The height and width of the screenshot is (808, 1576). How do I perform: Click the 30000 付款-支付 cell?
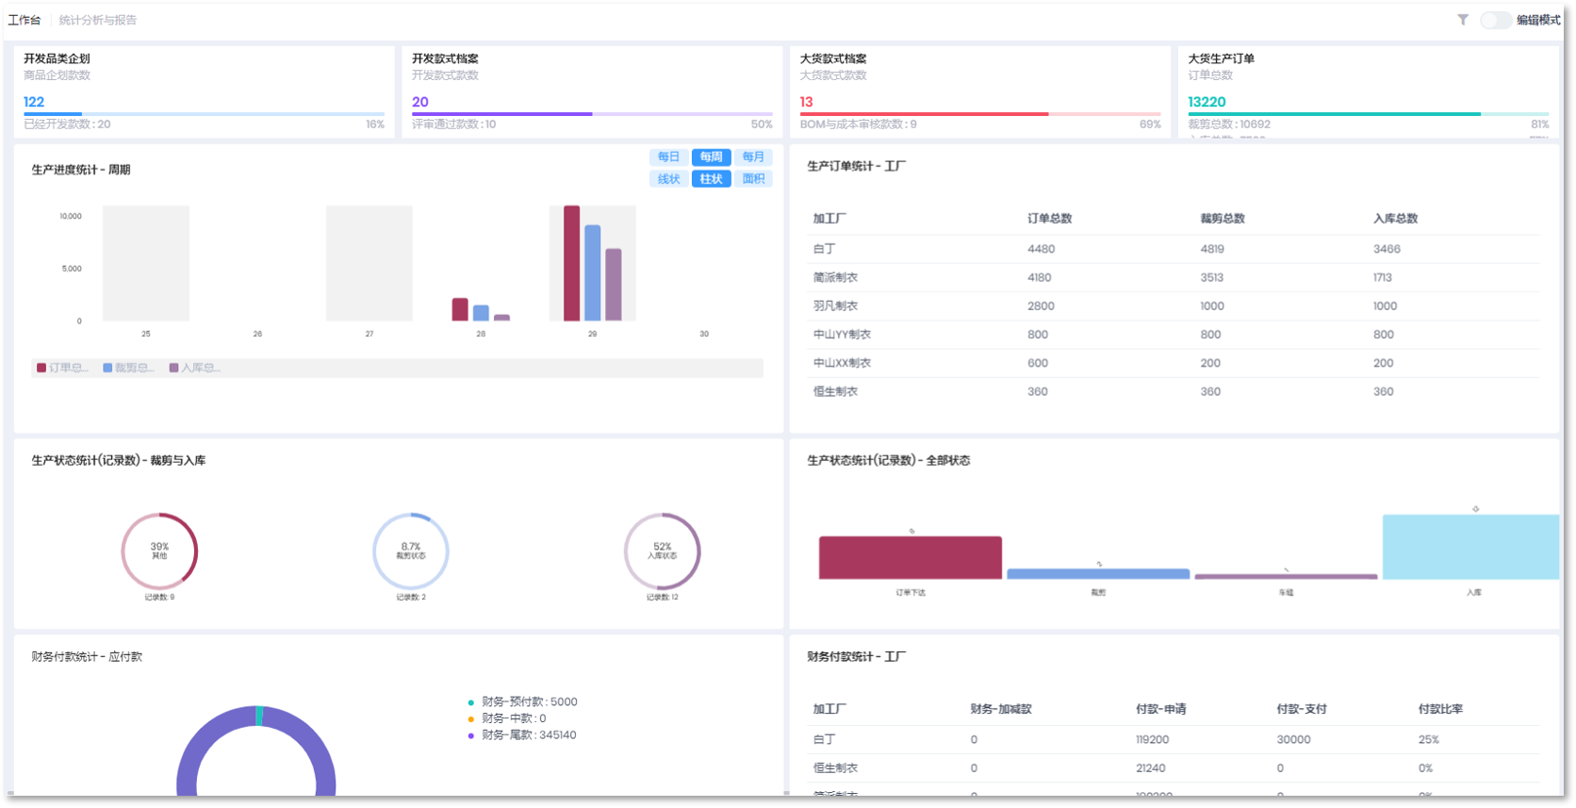point(1293,740)
